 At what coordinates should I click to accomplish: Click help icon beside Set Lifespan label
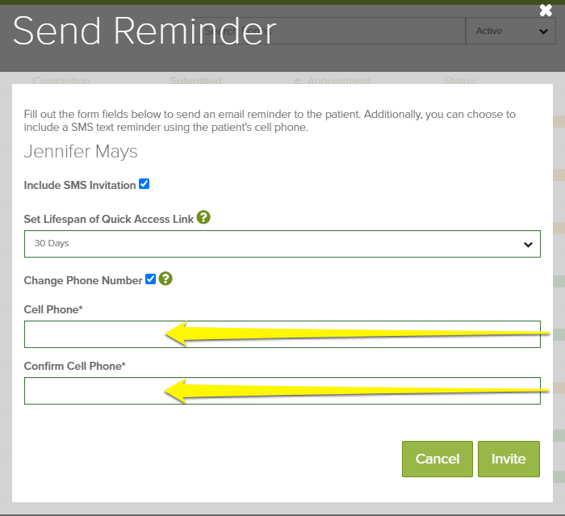tap(203, 217)
